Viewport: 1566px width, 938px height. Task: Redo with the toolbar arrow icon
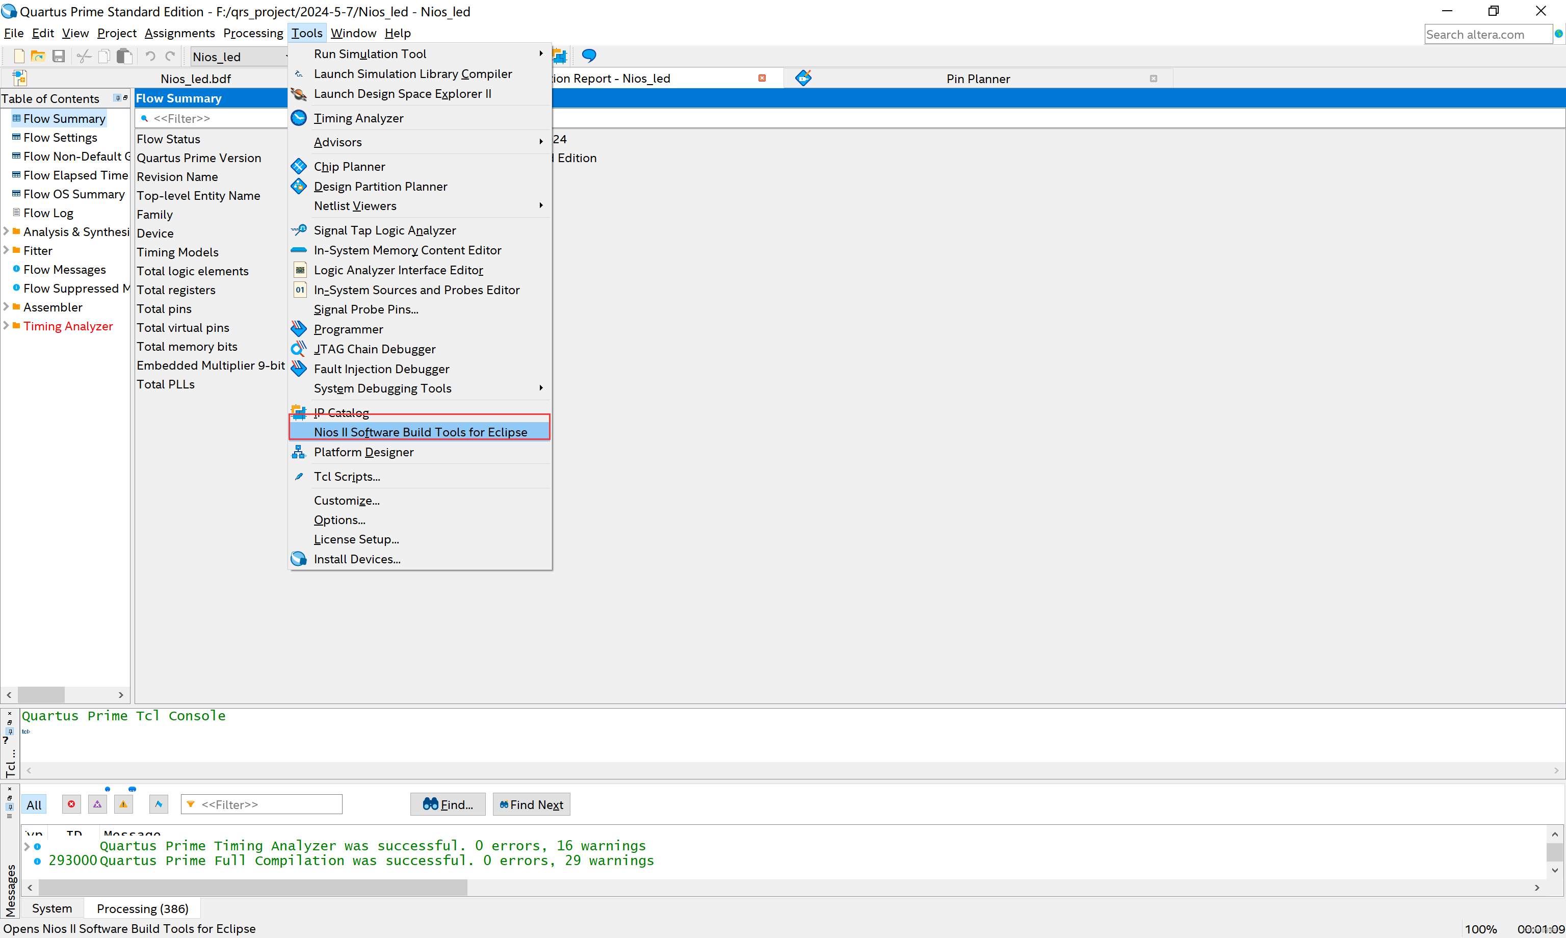(x=170, y=56)
